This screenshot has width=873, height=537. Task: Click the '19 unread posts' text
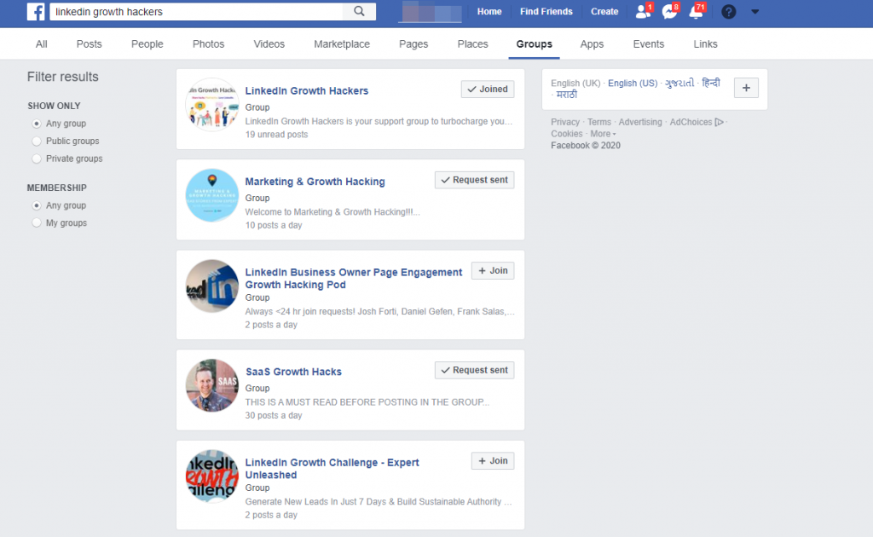tap(277, 134)
